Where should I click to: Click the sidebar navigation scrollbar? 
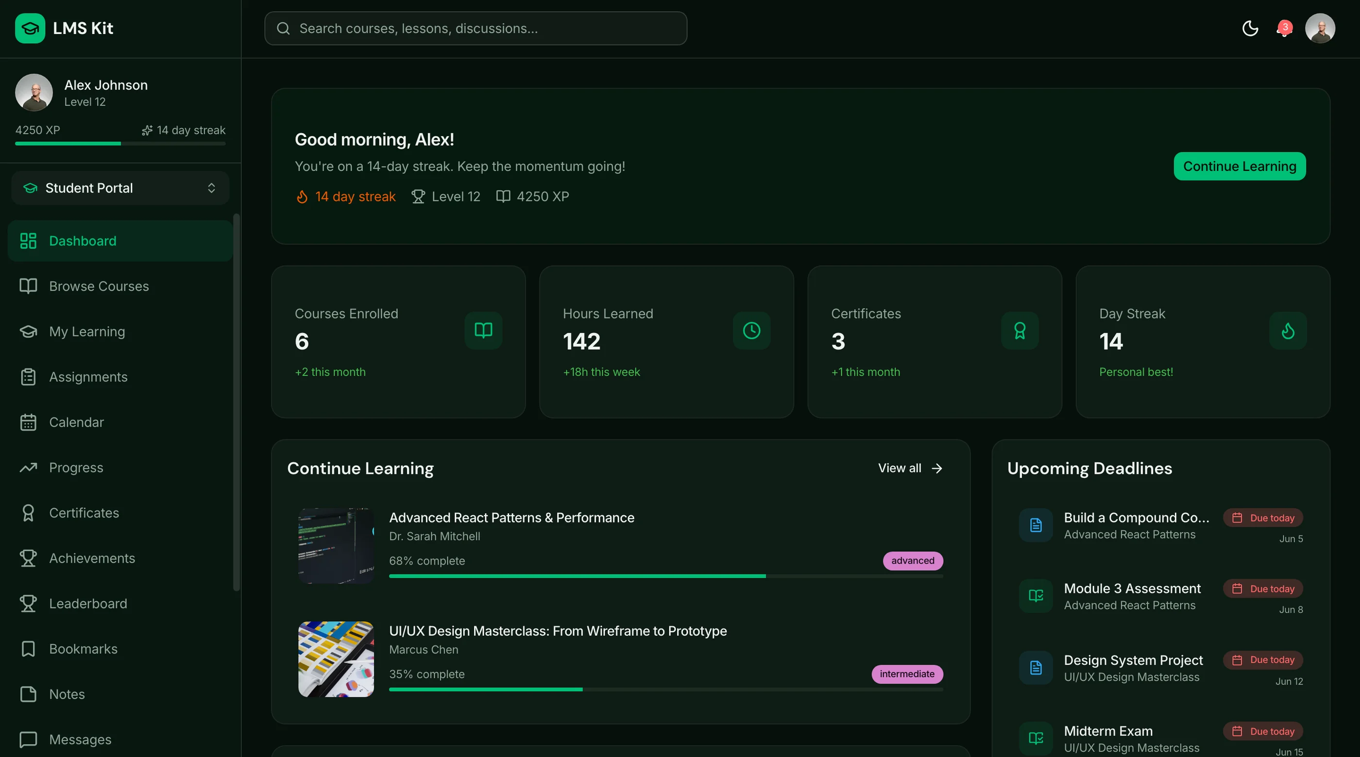pos(237,402)
